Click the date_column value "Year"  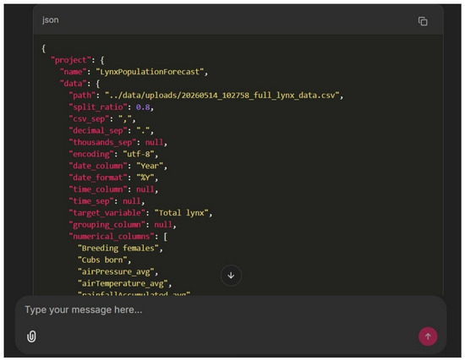coord(150,166)
